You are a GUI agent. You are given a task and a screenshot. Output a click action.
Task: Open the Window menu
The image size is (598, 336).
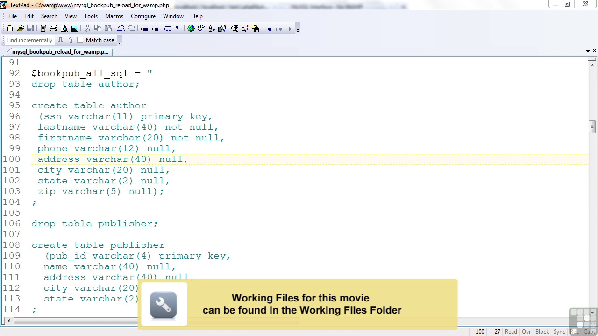(x=173, y=16)
